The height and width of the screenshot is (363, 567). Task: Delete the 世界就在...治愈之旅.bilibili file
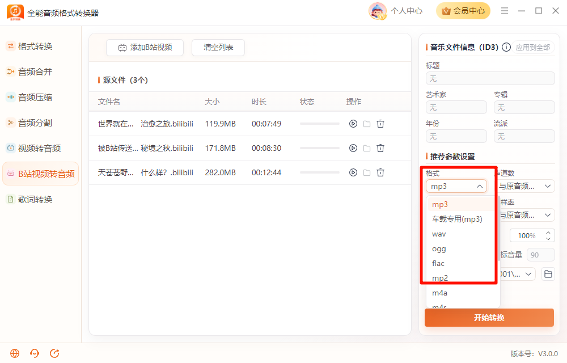pyautogui.click(x=380, y=124)
